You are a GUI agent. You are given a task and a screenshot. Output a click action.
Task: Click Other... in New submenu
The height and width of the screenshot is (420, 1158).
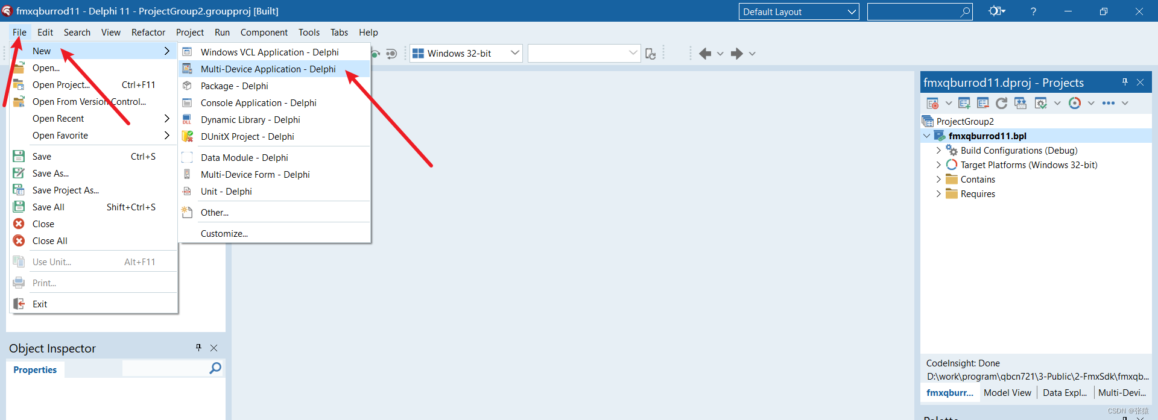[x=274, y=212]
